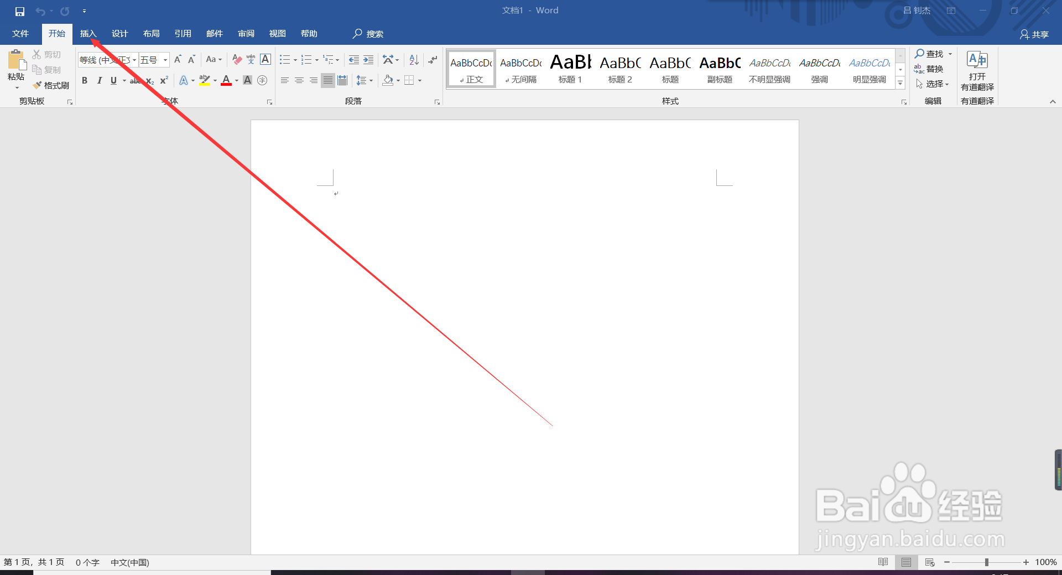
Task: Align text left
Action: (x=285, y=81)
